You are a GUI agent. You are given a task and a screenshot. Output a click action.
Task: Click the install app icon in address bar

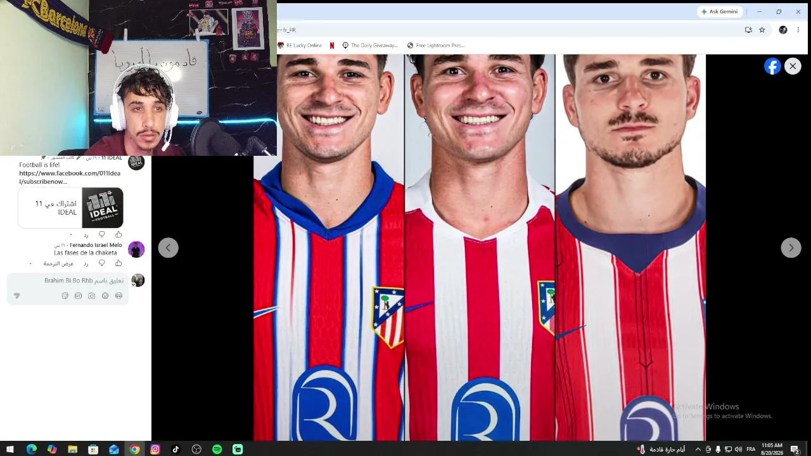(x=748, y=30)
